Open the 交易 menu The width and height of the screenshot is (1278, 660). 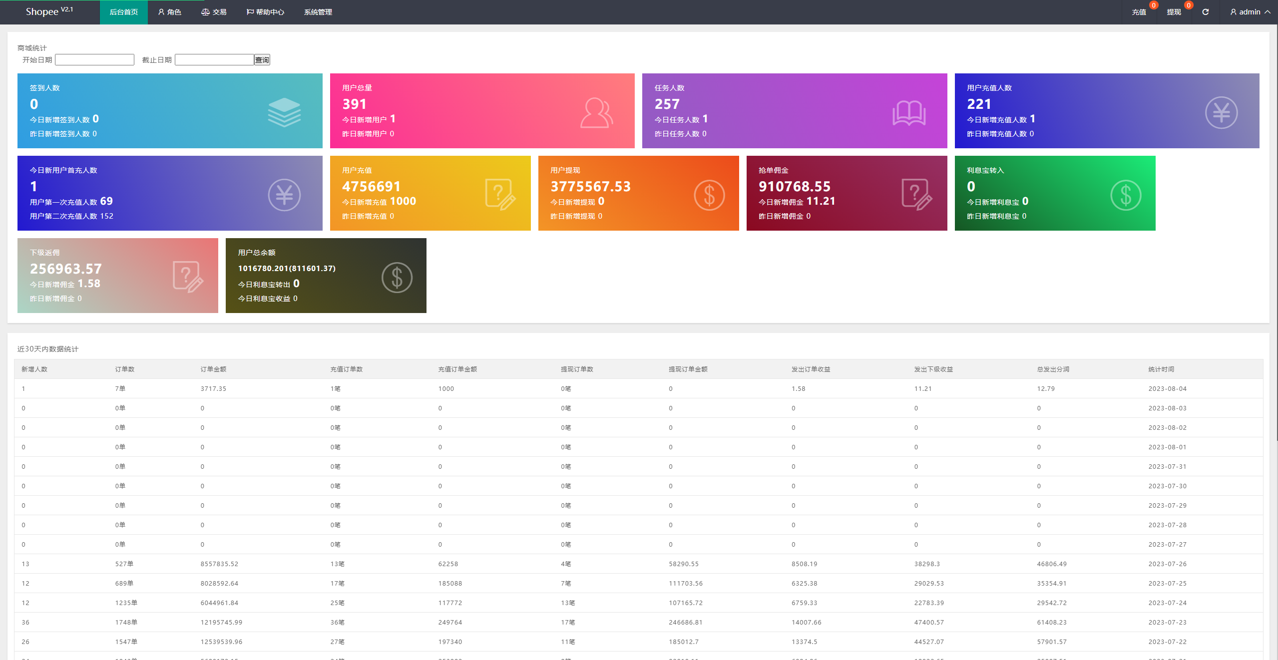click(214, 12)
